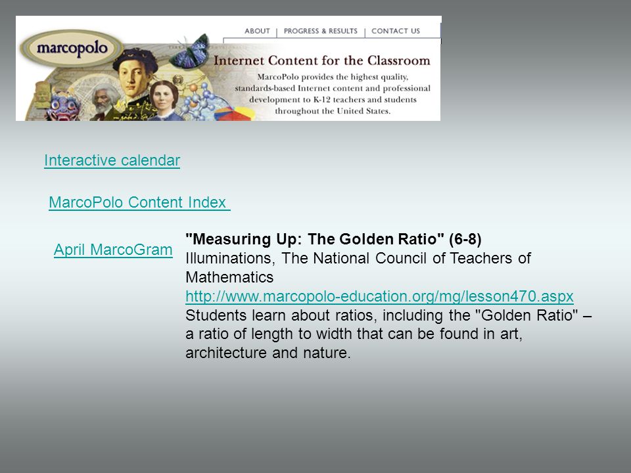
Task: Click the ABOUT item in banner
Action: click(x=257, y=31)
